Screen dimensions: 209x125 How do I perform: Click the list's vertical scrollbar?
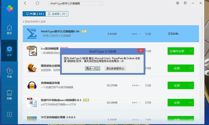(x=202, y=37)
